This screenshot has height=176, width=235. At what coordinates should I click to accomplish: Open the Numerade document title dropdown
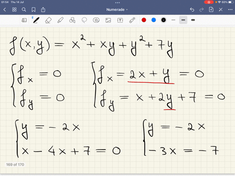(117, 10)
